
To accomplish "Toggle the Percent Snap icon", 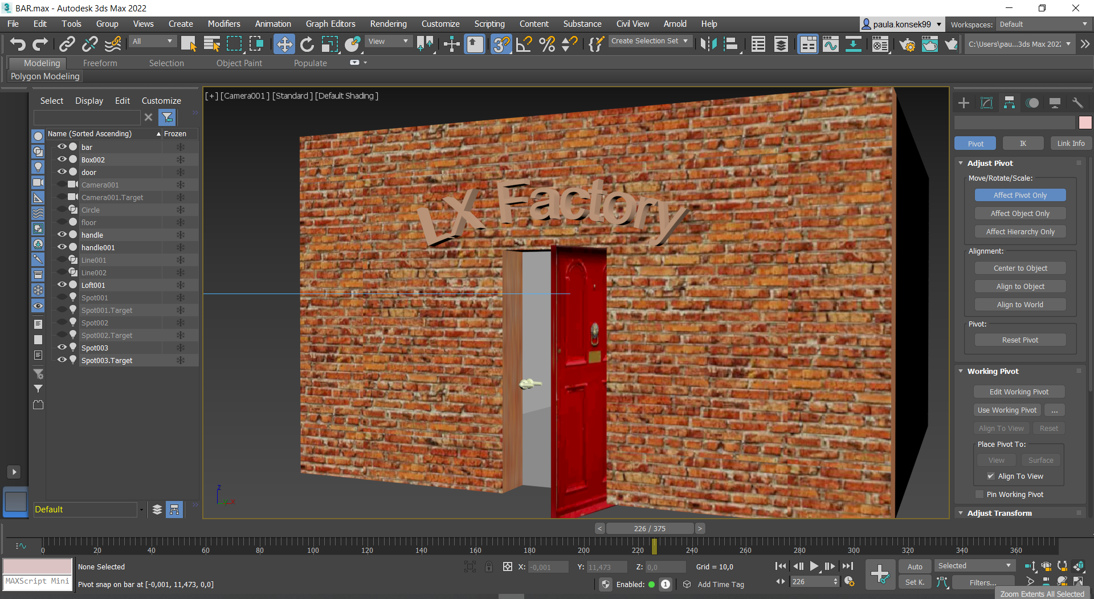I will tap(547, 44).
